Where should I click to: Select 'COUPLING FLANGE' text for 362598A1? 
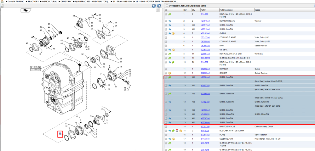point(228,42)
